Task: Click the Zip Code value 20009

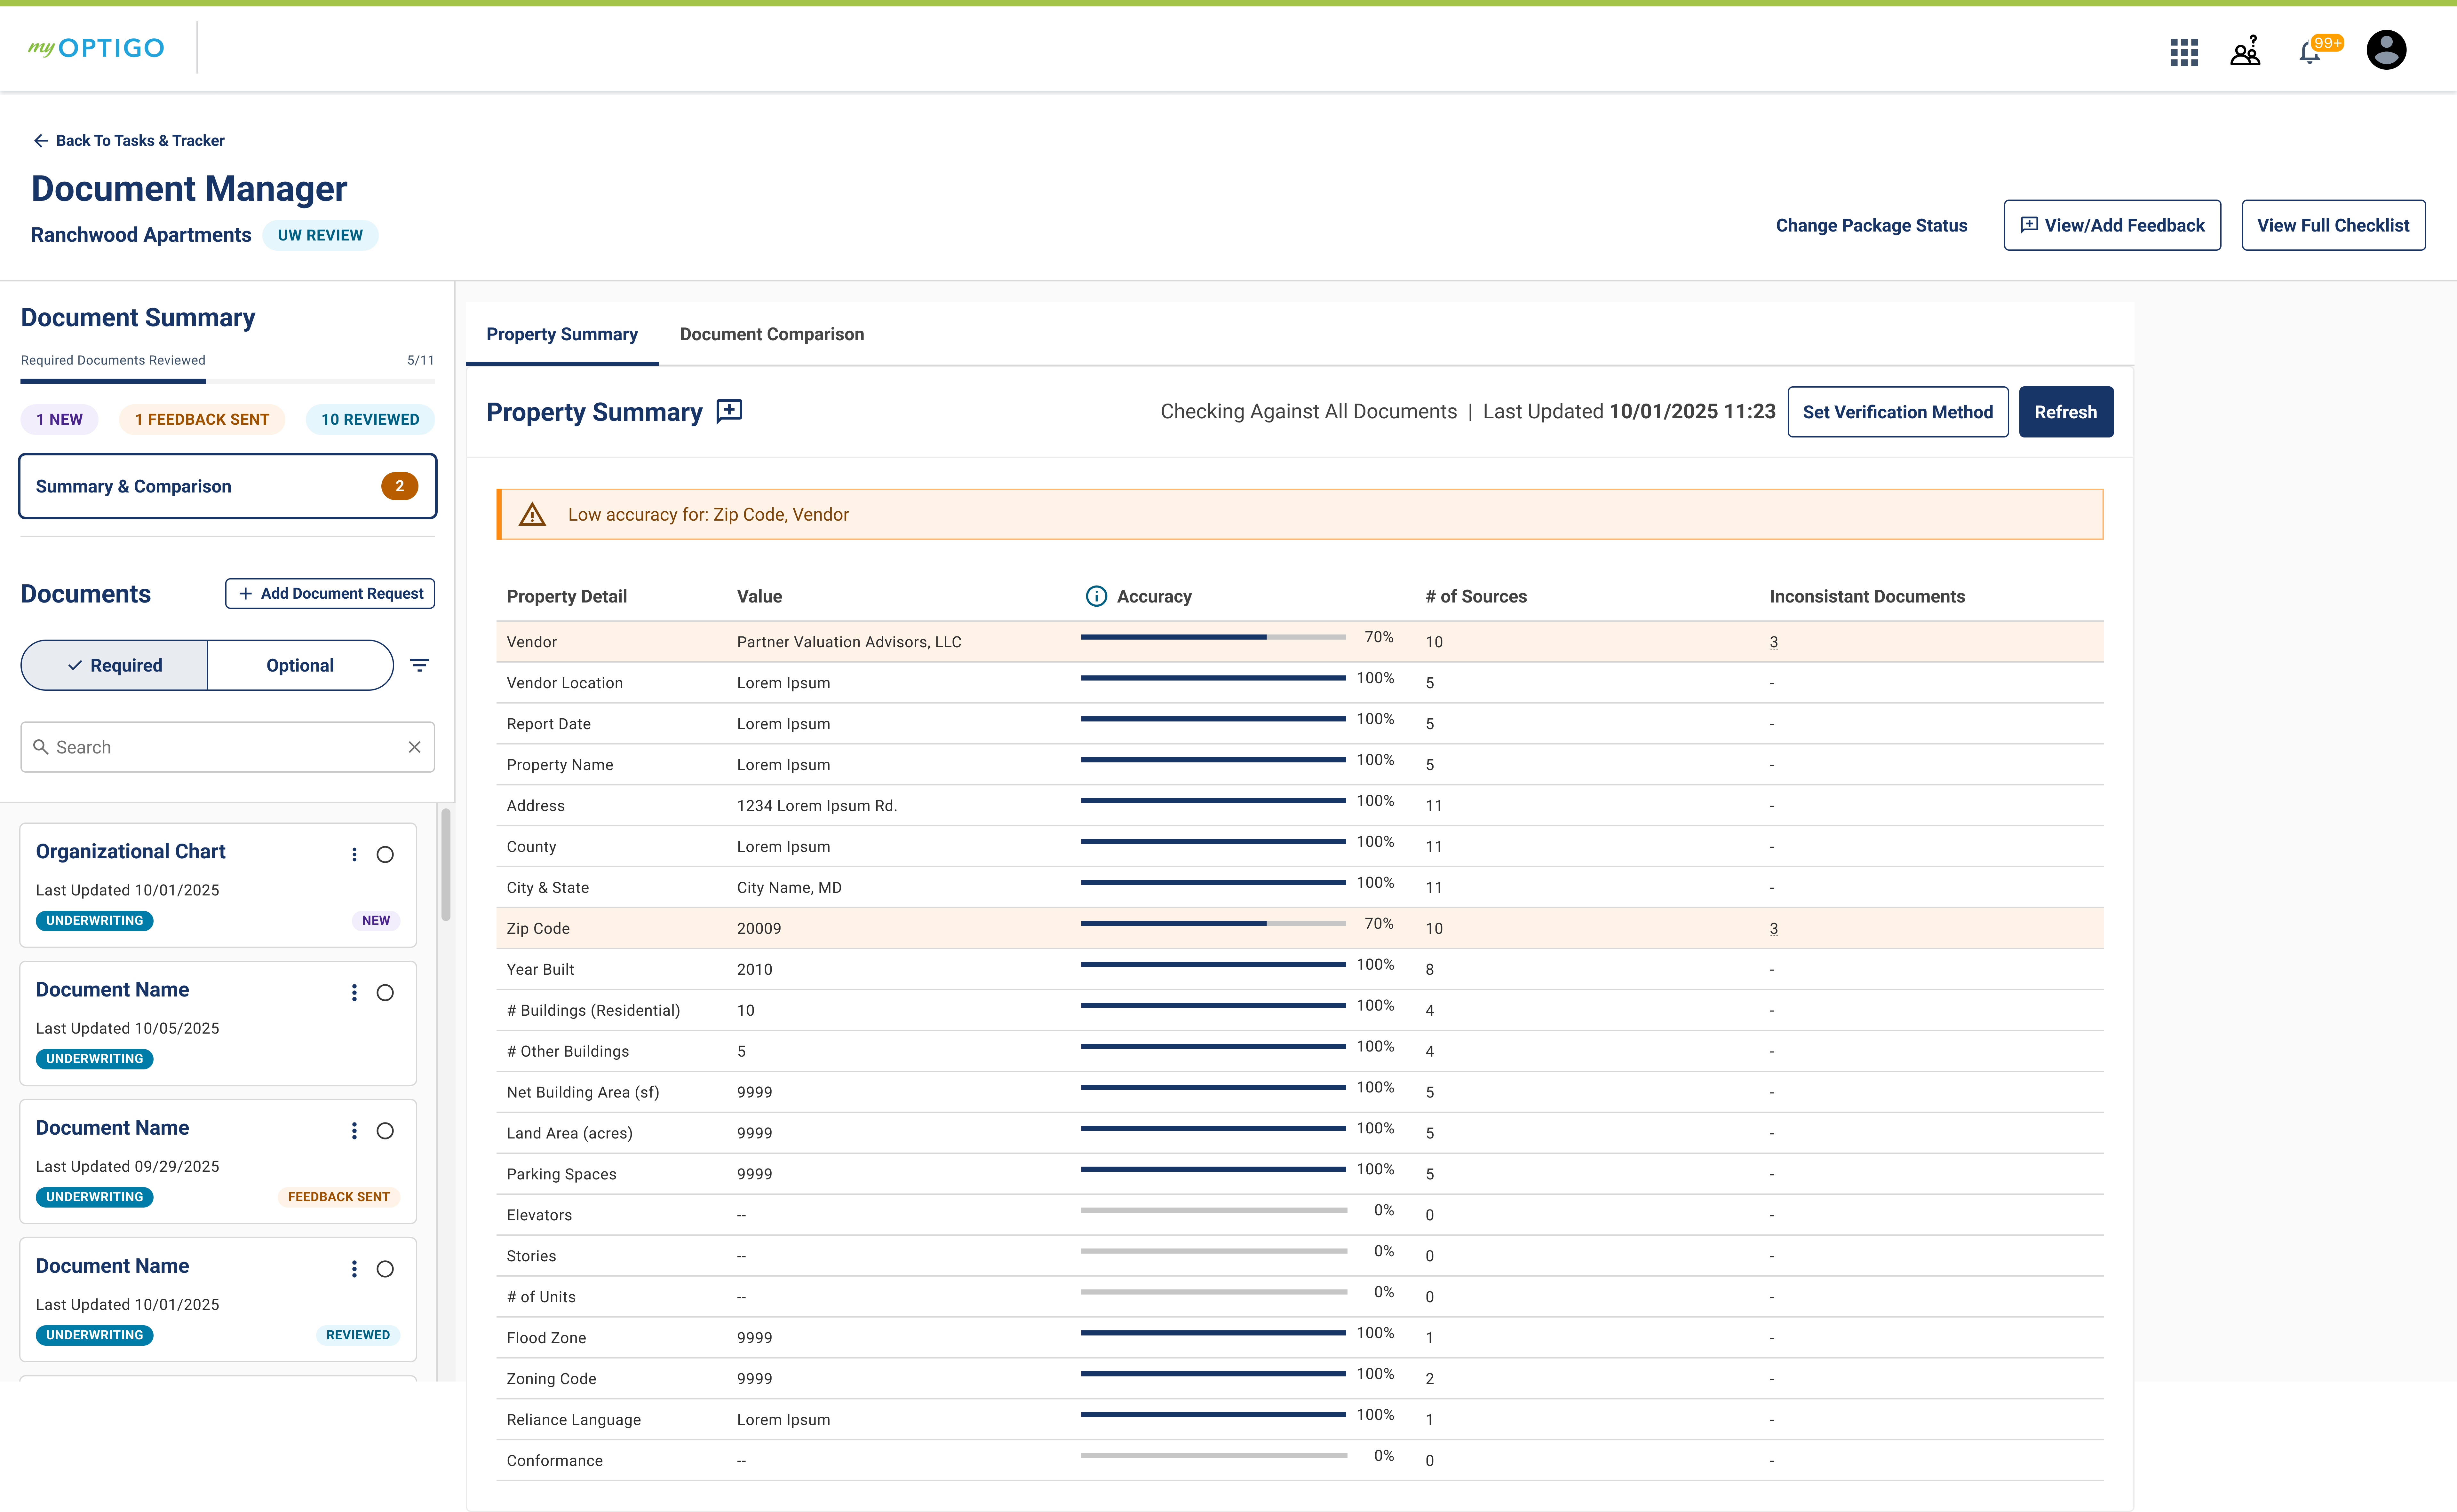Action: click(x=759, y=929)
